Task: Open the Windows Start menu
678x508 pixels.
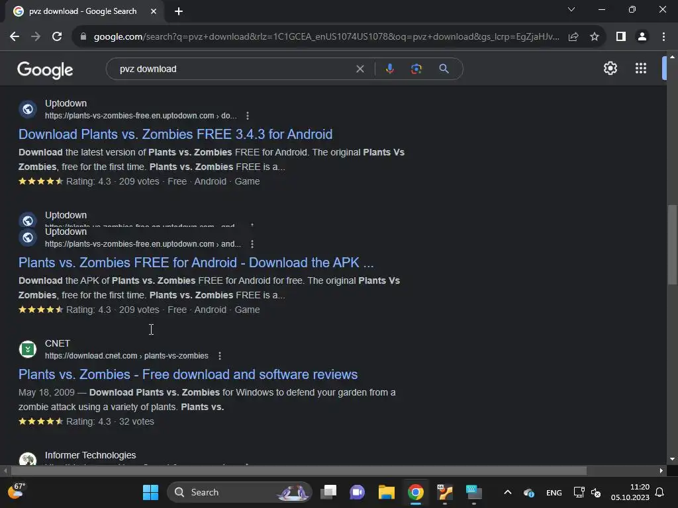Action: tap(150, 492)
